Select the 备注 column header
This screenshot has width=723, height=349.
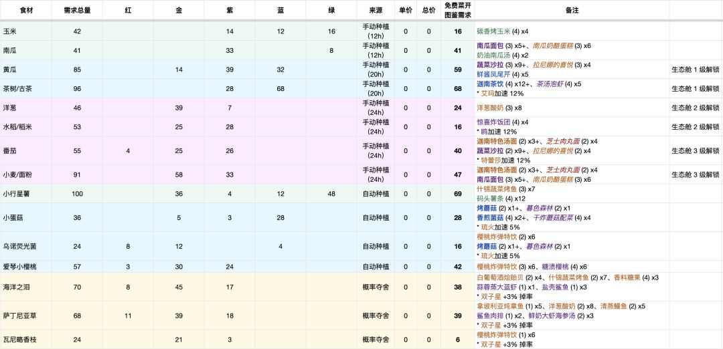pos(572,10)
